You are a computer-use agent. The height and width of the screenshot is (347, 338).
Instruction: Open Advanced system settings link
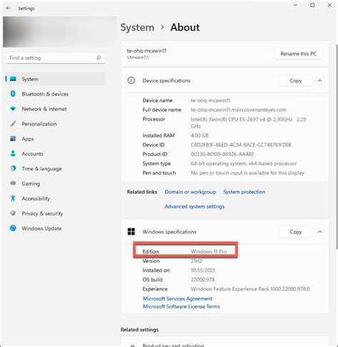[x=195, y=207]
